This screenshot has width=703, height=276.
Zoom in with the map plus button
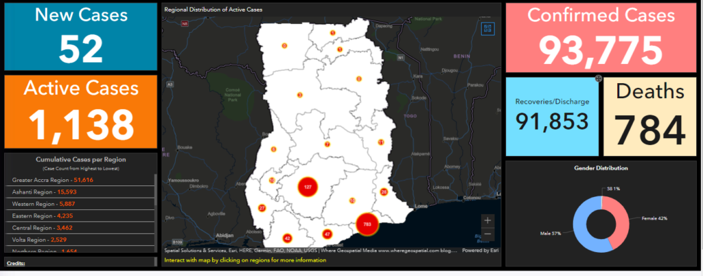487,220
